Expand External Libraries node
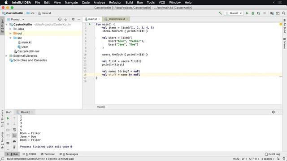The image size is (287, 161). point(7,55)
